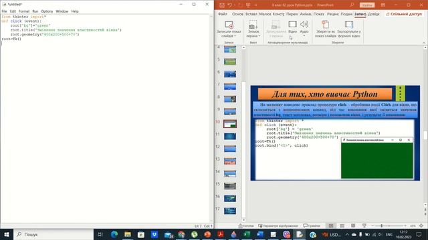
Task: Expand the Audio dropdown arrow
Action: 304,36
